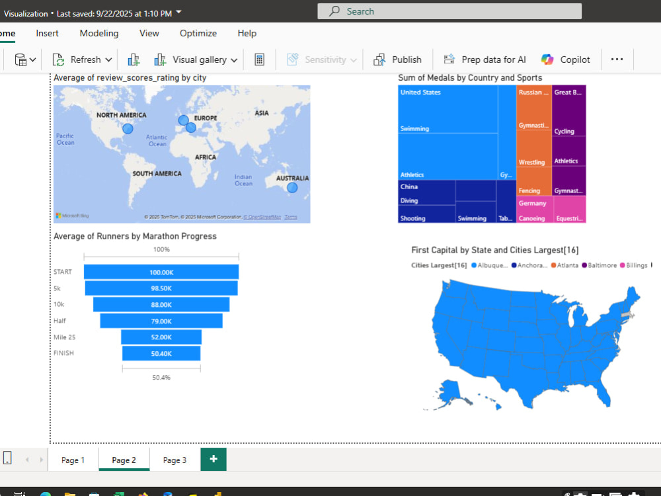
Task: Select the China Diving treemap tile
Action: coord(426,193)
